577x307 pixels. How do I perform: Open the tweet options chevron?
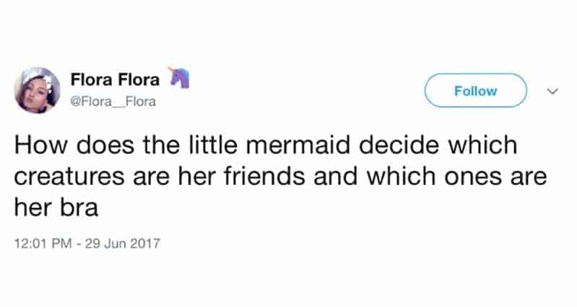coord(552,92)
